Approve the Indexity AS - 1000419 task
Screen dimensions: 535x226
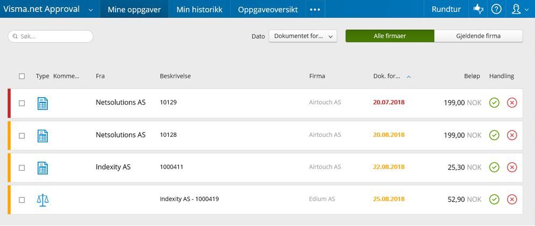coord(494,199)
